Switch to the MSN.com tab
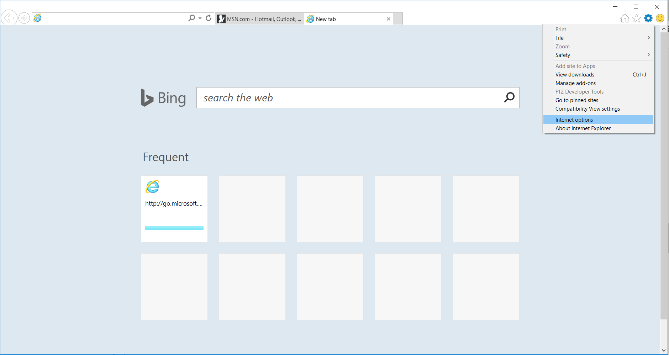The image size is (669, 355). pos(260,19)
